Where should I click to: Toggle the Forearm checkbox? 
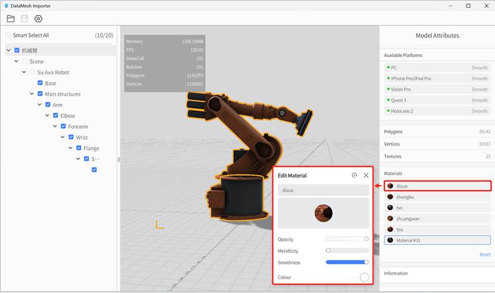(x=63, y=126)
